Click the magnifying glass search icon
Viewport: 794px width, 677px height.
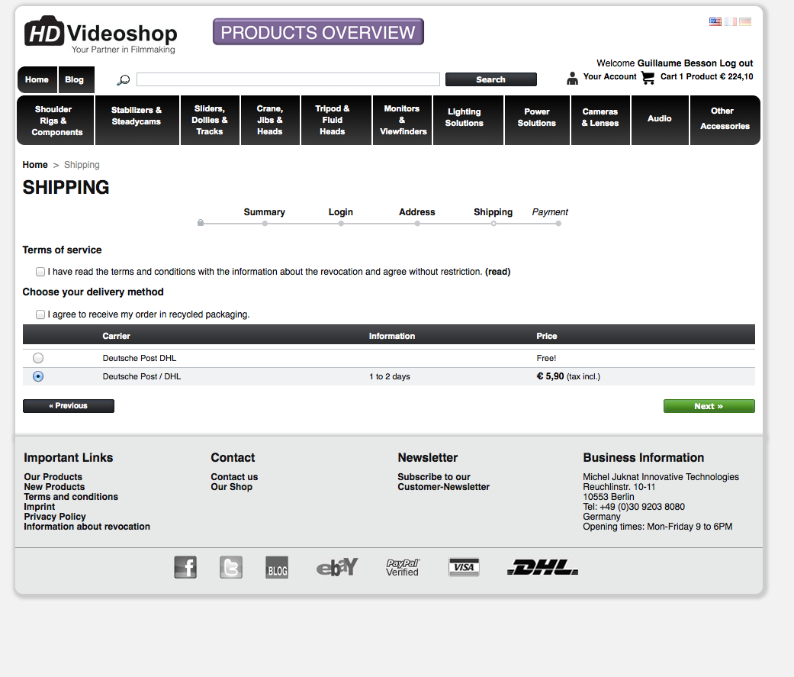pos(123,80)
